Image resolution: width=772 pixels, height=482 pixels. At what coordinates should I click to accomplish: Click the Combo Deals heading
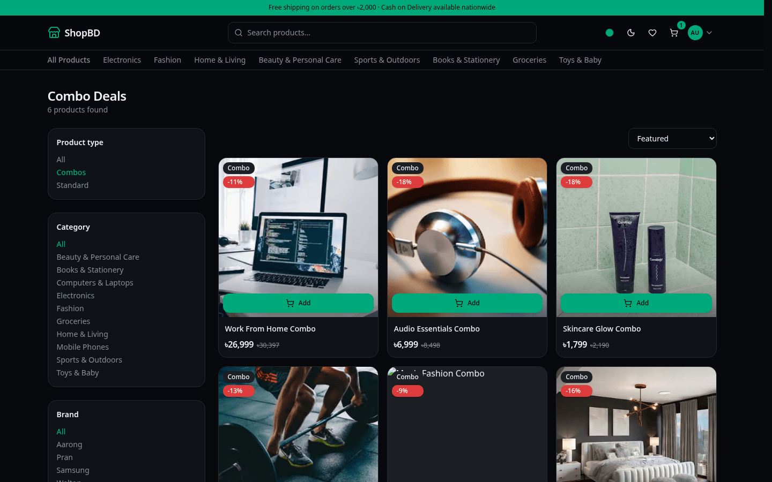click(x=87, y=96)
